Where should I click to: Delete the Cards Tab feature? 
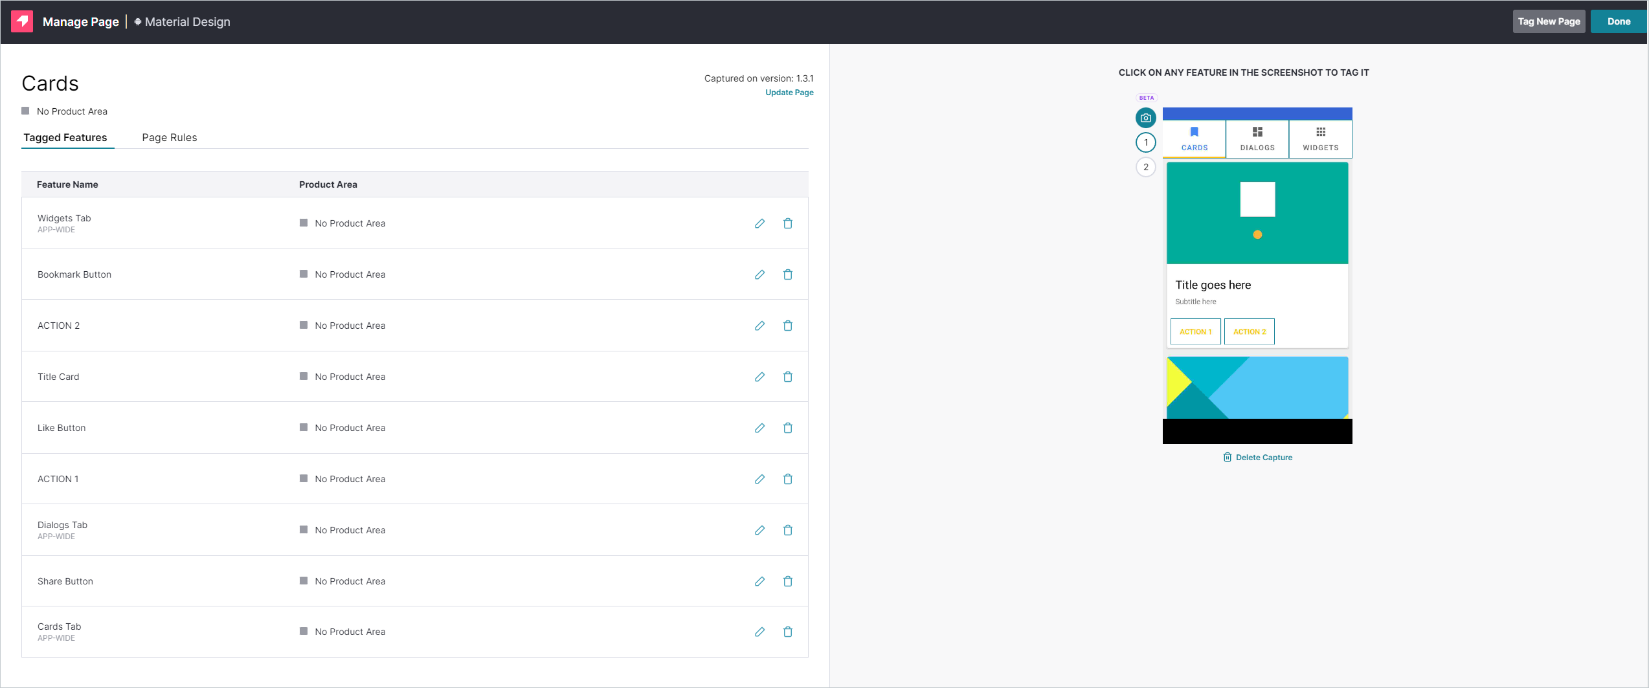pos(787,632)
